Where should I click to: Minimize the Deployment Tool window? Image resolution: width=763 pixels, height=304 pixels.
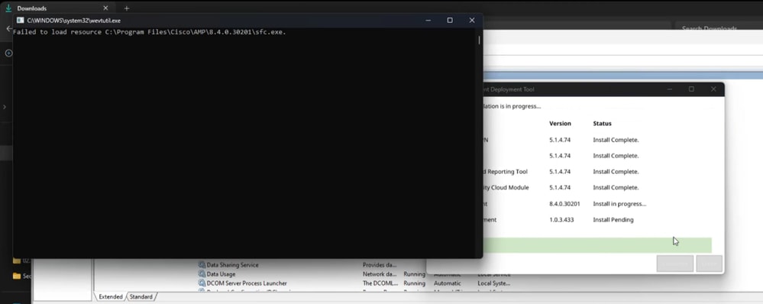(x=670, y=89)
